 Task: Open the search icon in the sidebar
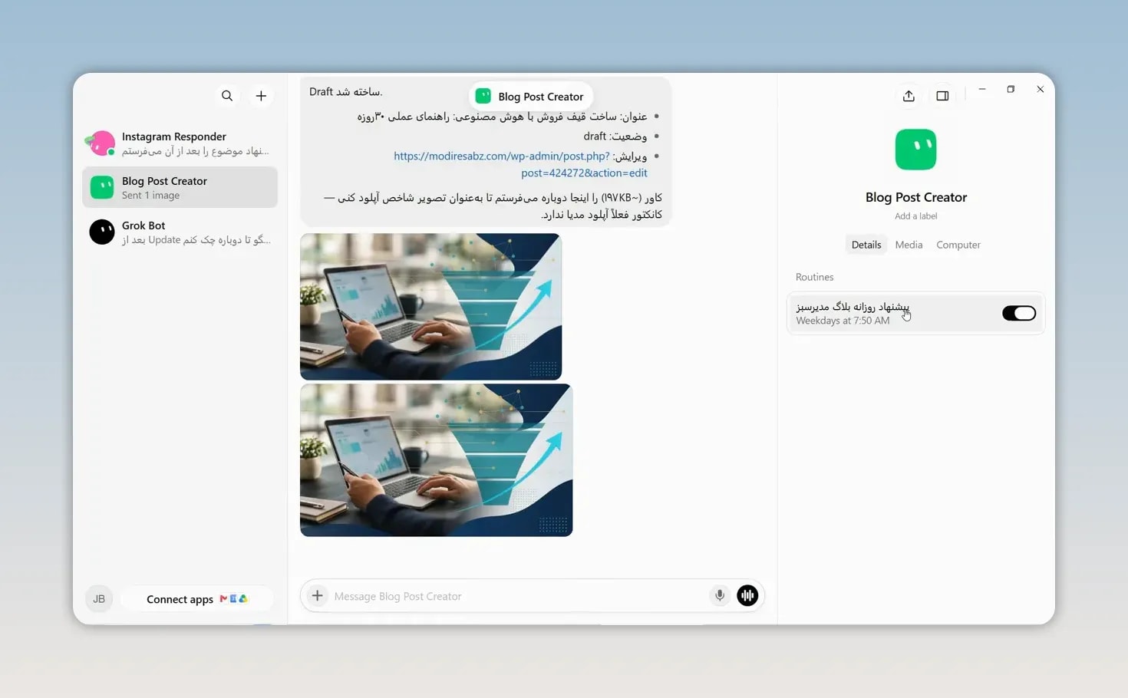pyautogui.click(x=227, y=96)
